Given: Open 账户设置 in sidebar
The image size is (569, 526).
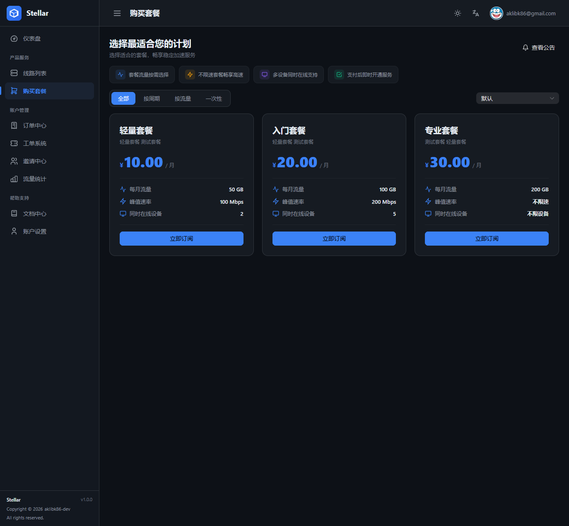Looking at the screenshot, I should tap(50, 232).
